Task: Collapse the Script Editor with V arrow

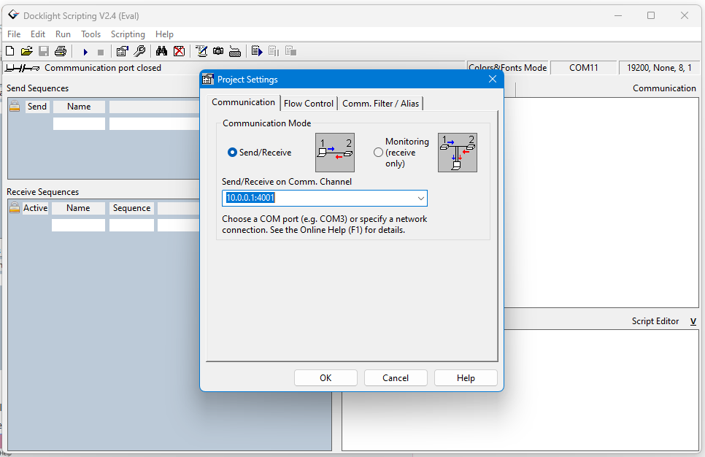Action: coord(693,321)
